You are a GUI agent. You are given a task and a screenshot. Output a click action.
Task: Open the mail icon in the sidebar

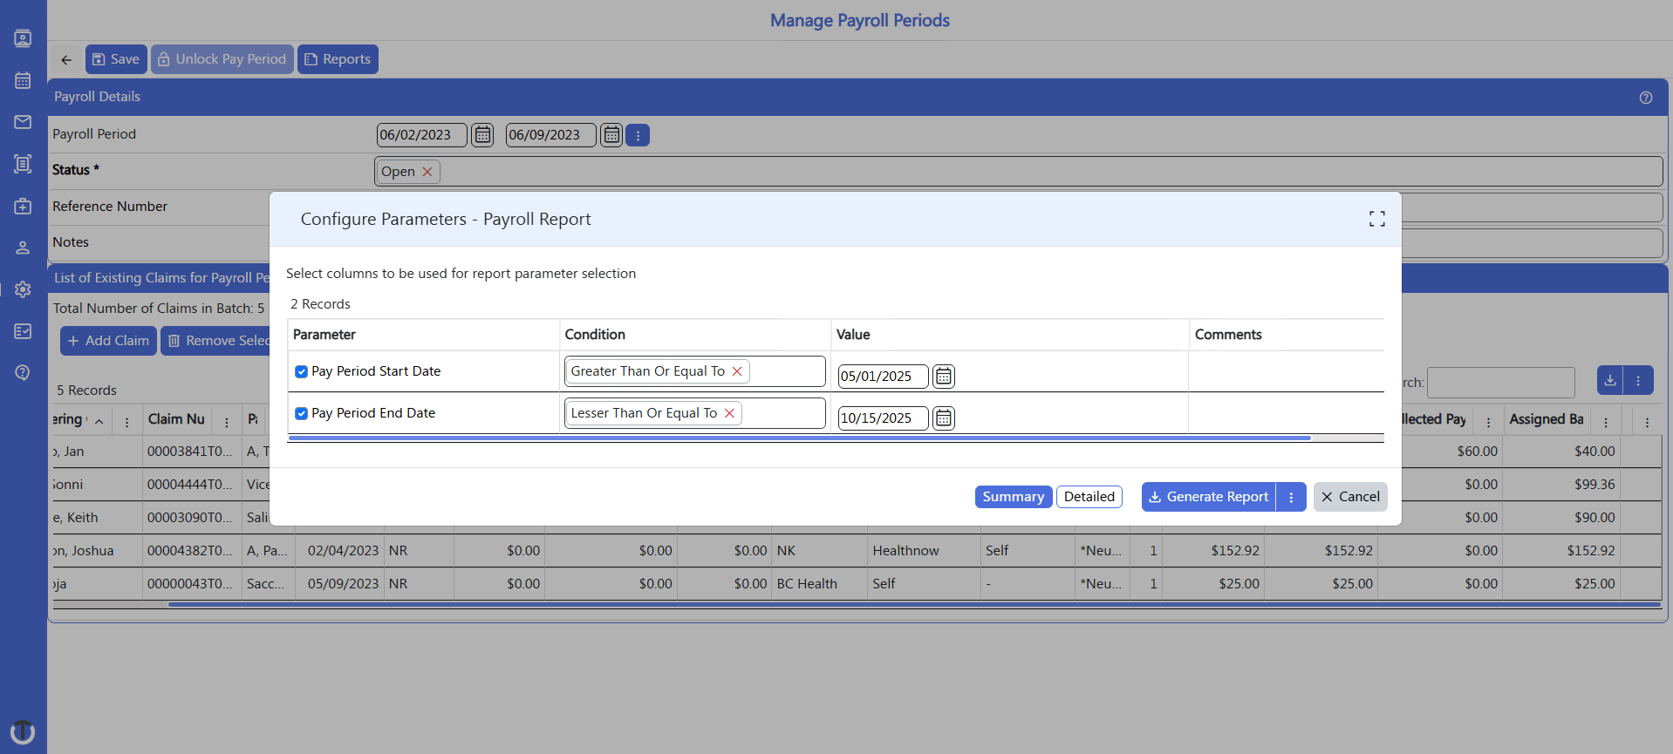(23, 122)
